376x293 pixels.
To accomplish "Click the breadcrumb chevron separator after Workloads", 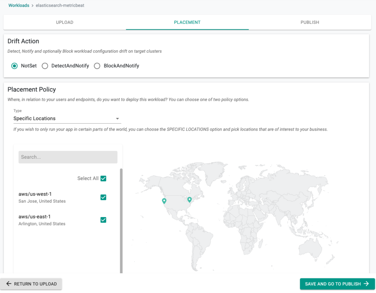I will click(x=32, y=6).
